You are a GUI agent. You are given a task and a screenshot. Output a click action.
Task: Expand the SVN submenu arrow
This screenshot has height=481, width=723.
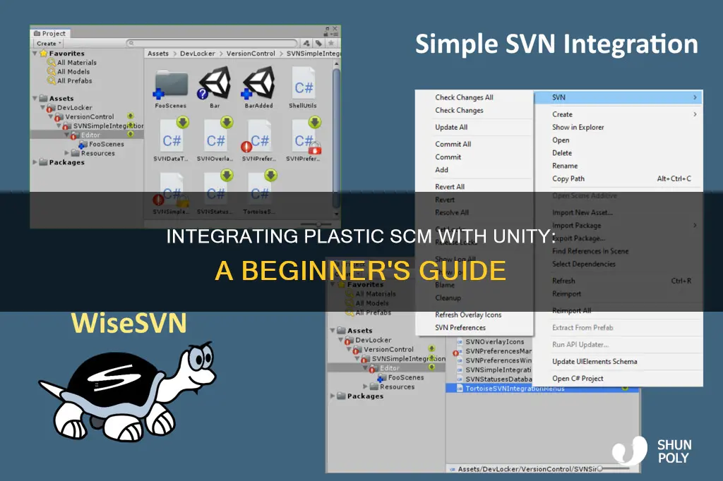(695, 97)
